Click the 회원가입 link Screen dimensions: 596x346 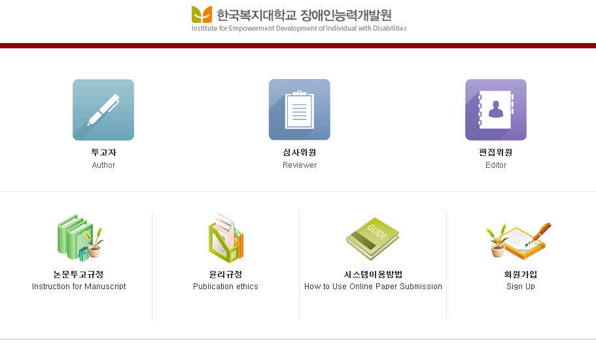pos(520,274)
